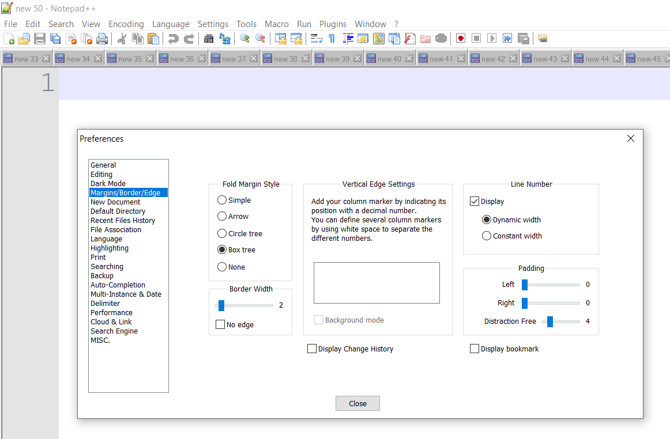Image resolution: width=670 pixels, height=439 pixels.
Task: Enable the No edge checkbox
Action: 220,324
